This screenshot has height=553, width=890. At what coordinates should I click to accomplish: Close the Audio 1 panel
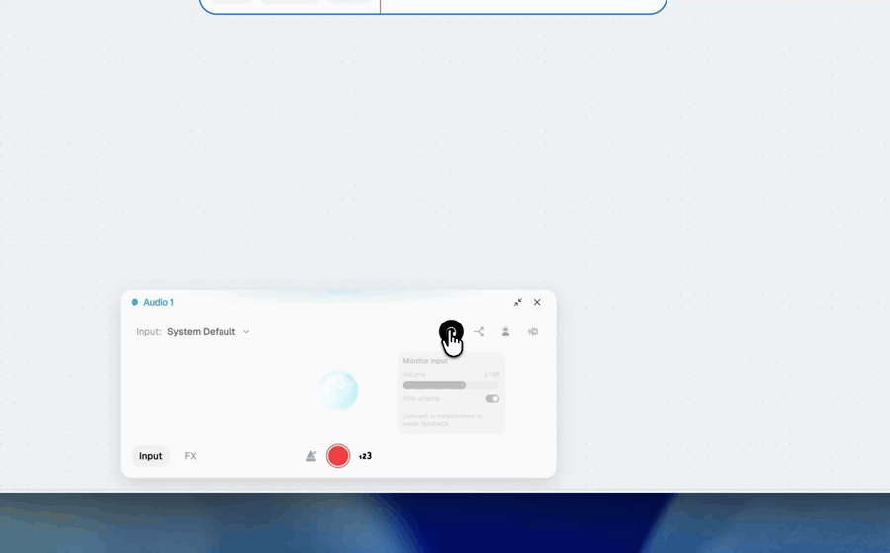tap(537, 302)
